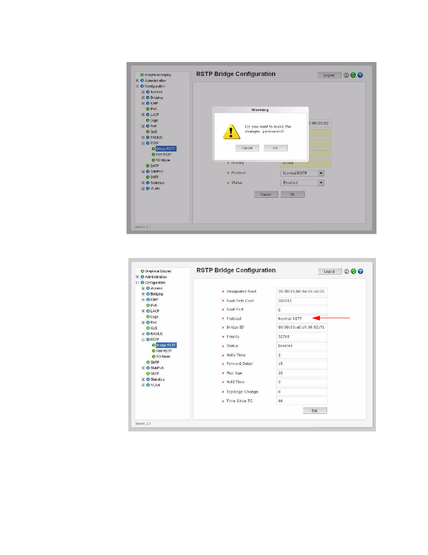Click the Root Path Cost field showing 200019
The height and width of the screenshot is (555, 428).
pyautogui.click(x=302, y=301)
